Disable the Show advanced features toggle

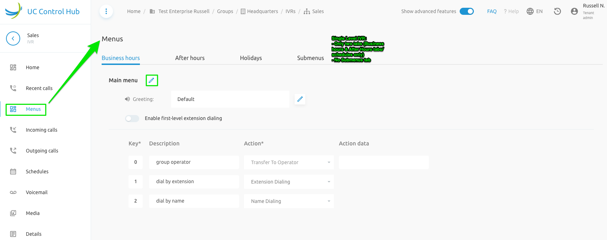pyautogui.click(x=467, y=11)
